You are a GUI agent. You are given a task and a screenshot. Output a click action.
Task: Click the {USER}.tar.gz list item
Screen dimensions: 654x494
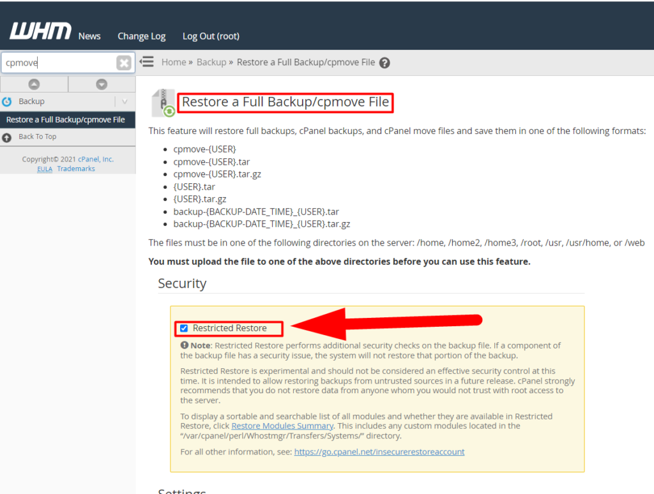click(200, 199)
